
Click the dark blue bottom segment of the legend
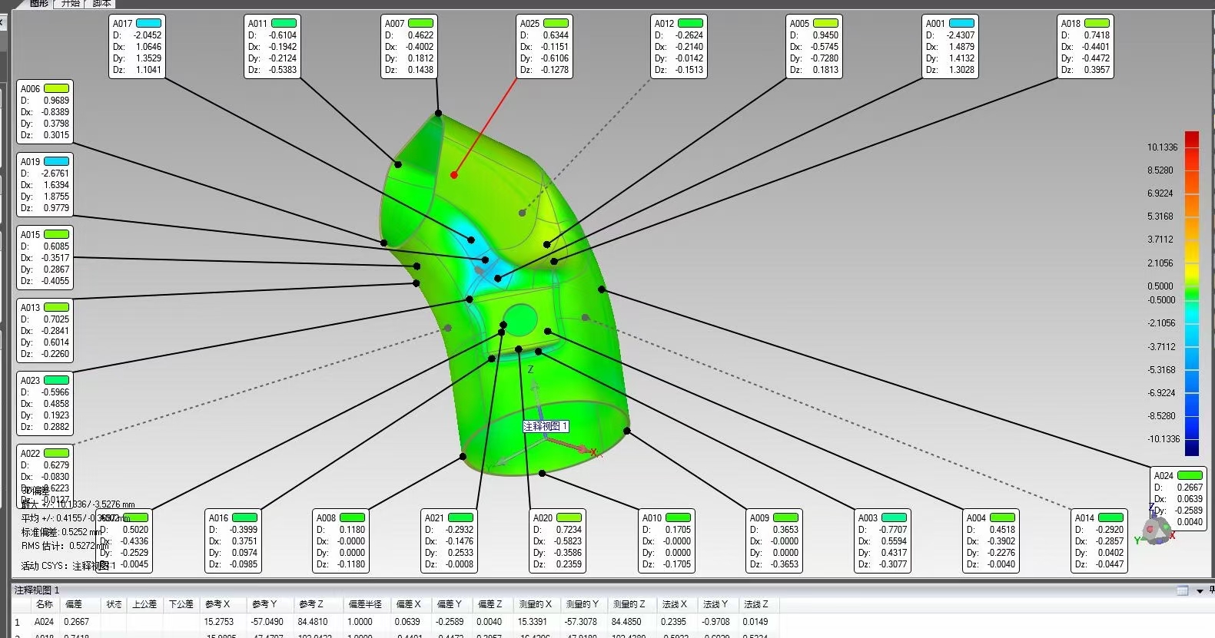[1191, 448]
